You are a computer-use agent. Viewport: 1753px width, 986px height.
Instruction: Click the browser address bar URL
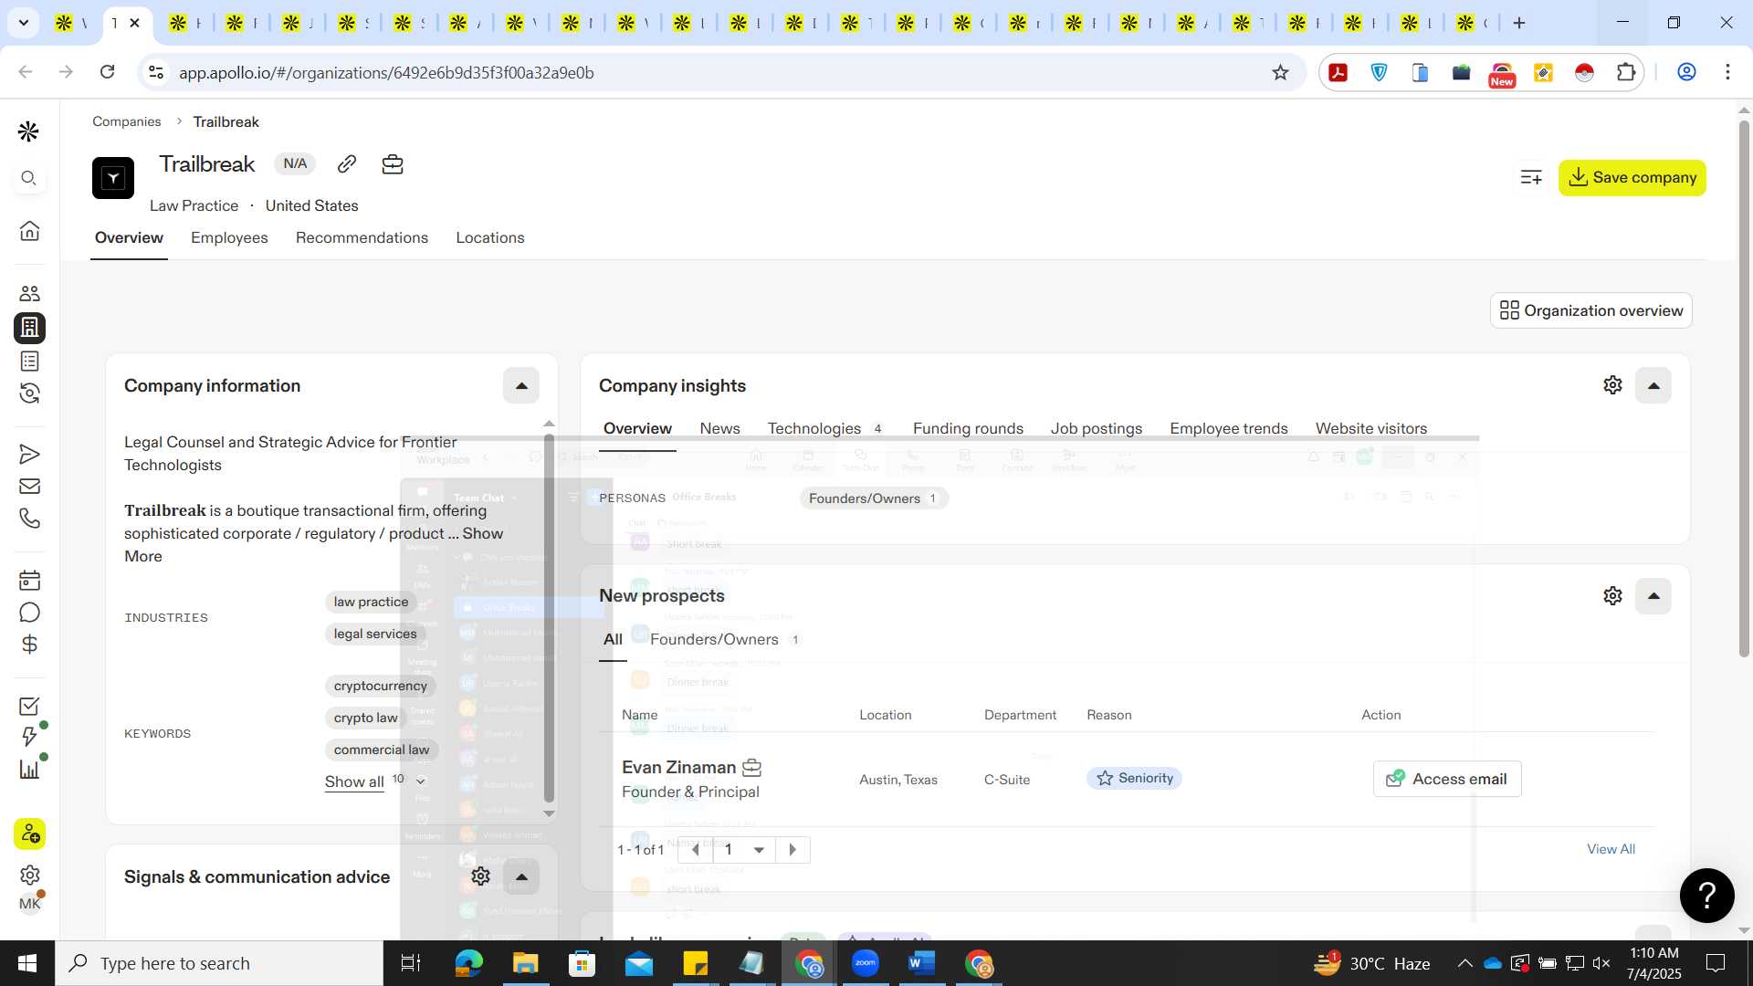386,72
